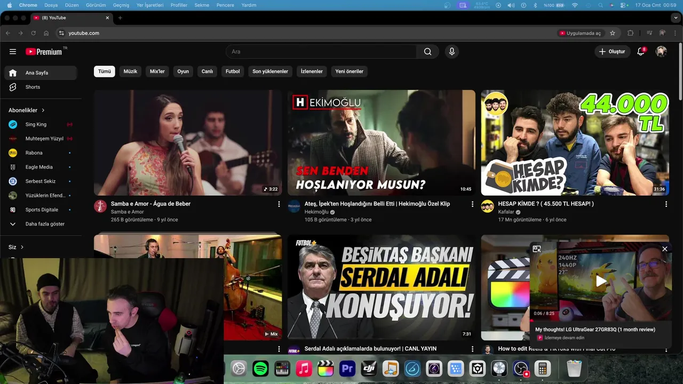Start voice search with microphone icon
This screenshot has width=683, height=384.
pyautogui.click(x=452, y=52)
